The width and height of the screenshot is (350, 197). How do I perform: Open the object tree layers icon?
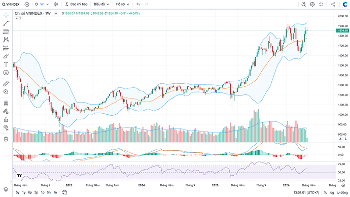click(6, 189)
